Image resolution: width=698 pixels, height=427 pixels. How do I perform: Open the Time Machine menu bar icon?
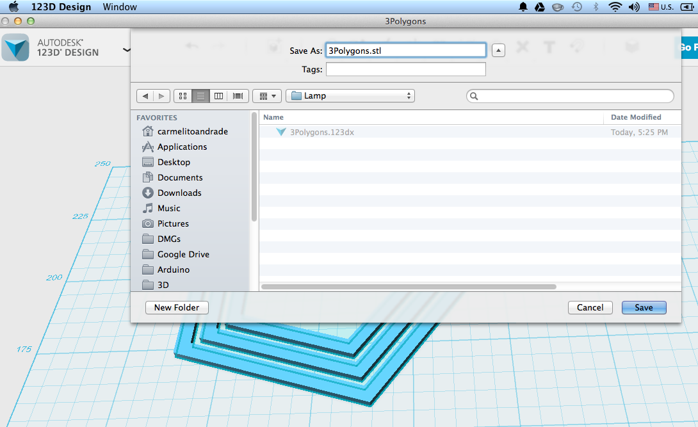[x=577, y=6]
